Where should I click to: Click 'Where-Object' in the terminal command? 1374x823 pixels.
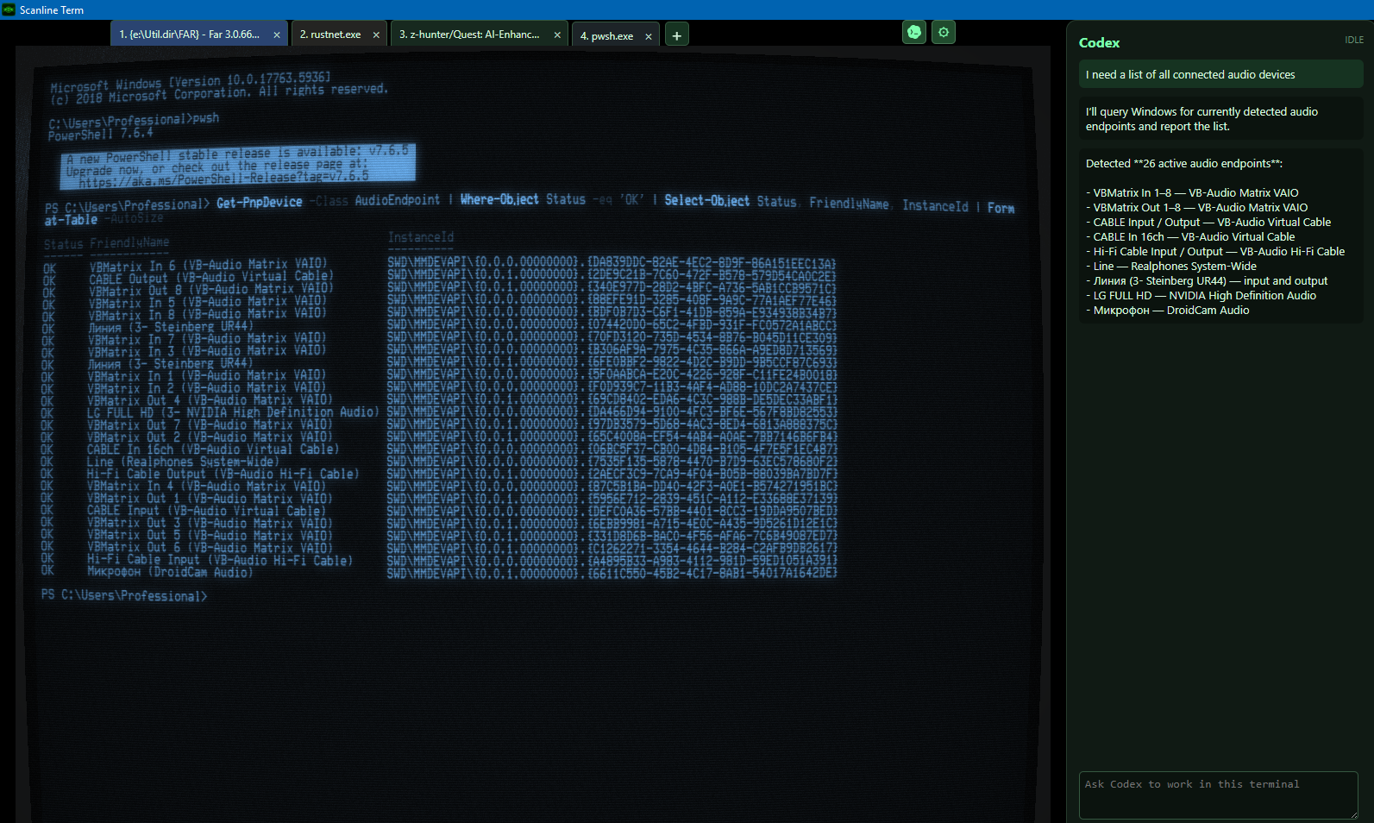pos(499,199)
